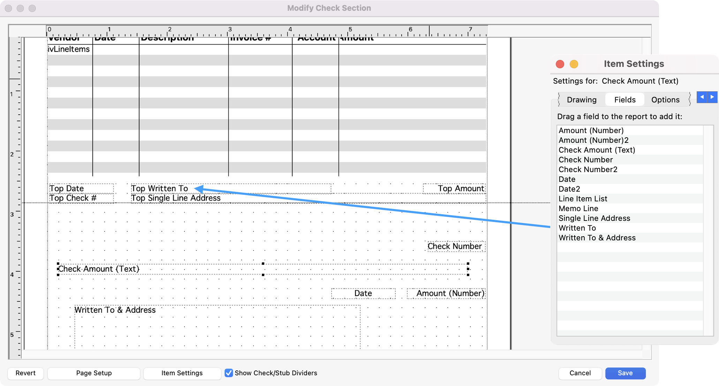
Task: Choose Line Item List field entry
Action: tap(583, 199)
